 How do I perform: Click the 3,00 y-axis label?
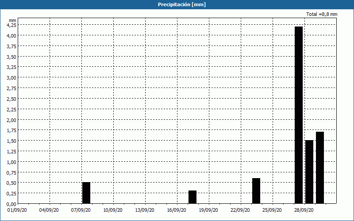12,78
